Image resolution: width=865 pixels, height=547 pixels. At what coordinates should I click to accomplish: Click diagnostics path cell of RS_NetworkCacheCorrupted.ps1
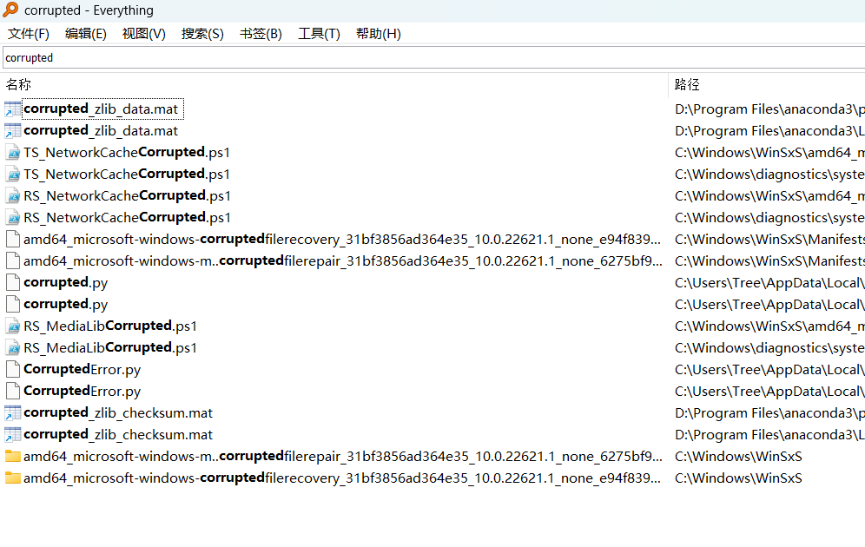(769, 218)
